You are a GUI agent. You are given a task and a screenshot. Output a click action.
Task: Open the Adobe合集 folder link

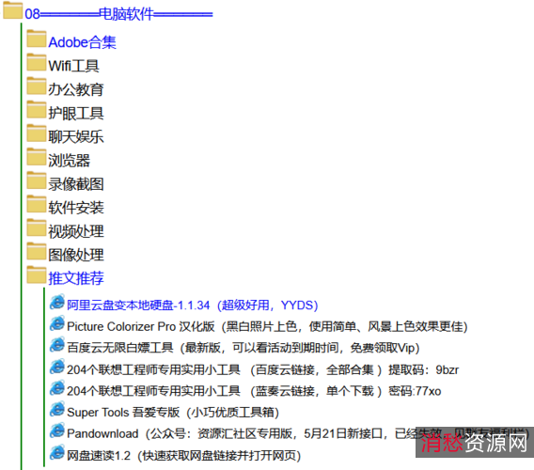coord(82,42)
